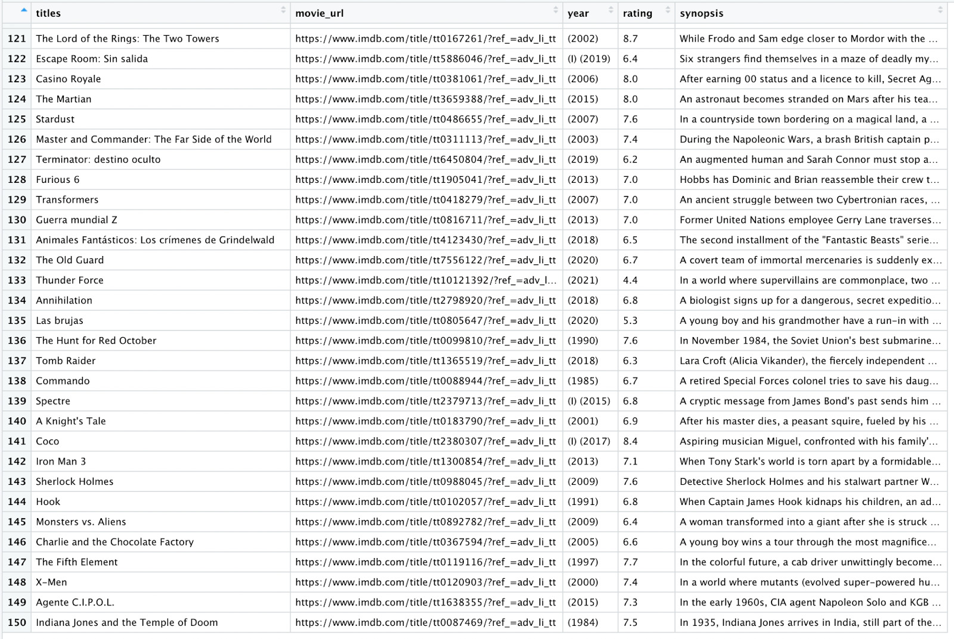Click 'The Fifth Element' title cell

160,562
